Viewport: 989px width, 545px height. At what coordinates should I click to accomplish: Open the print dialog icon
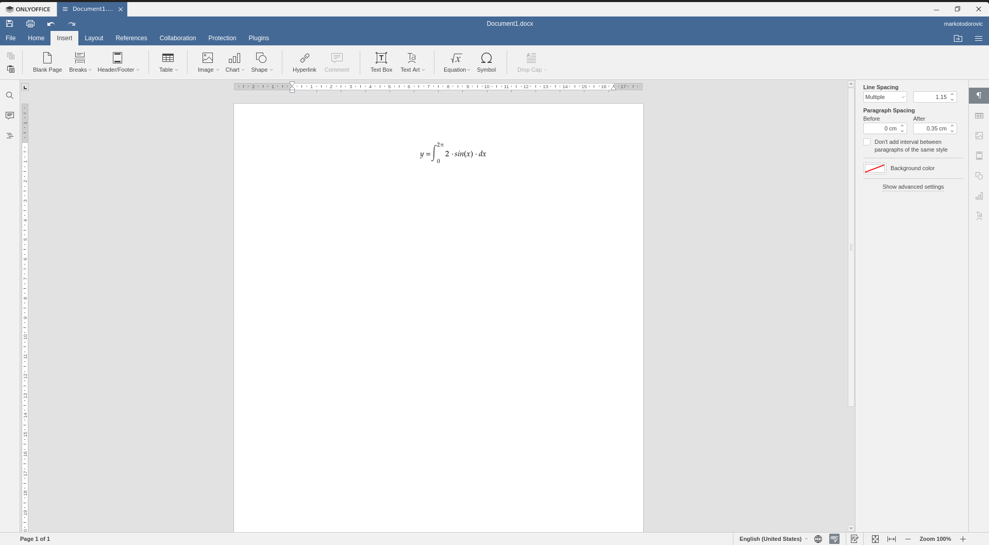click(x=30, y=24)
